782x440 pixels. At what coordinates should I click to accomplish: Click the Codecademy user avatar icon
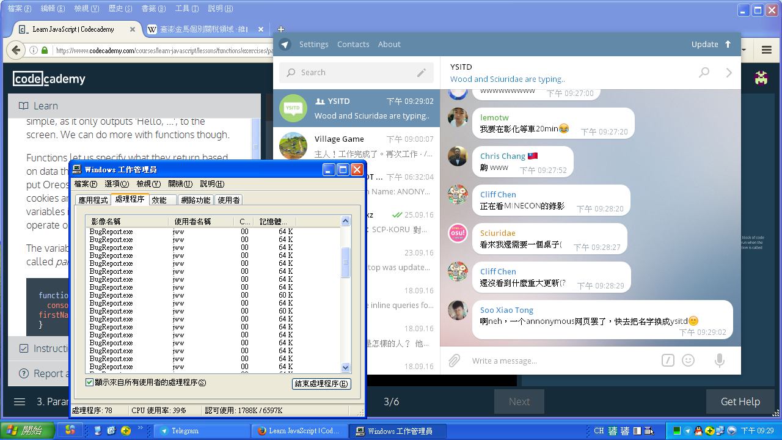761,78
